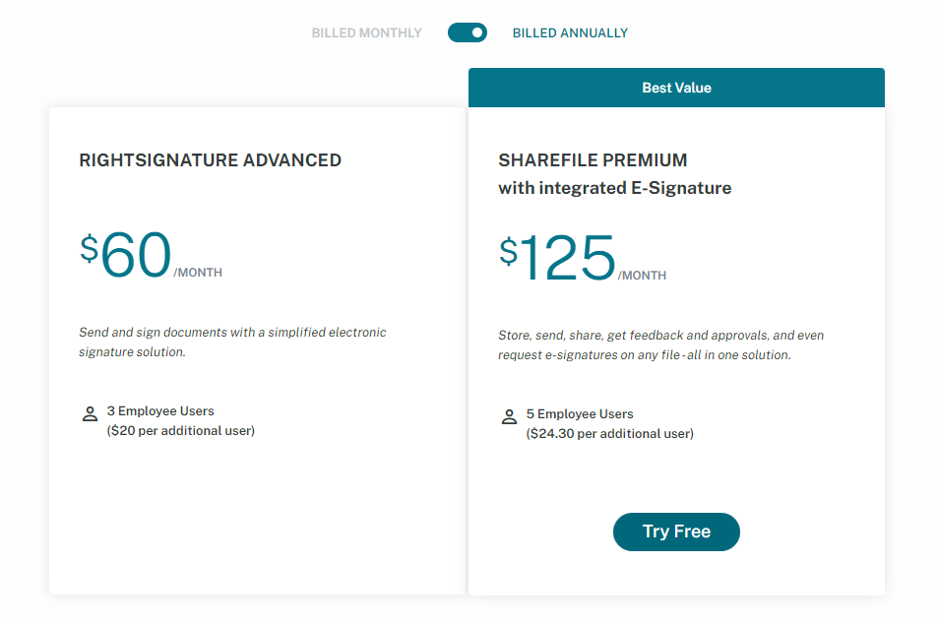Click the /MONTH label under the $125 price
937x624 pixels.
pyautogui.click(x=643, y=276)
